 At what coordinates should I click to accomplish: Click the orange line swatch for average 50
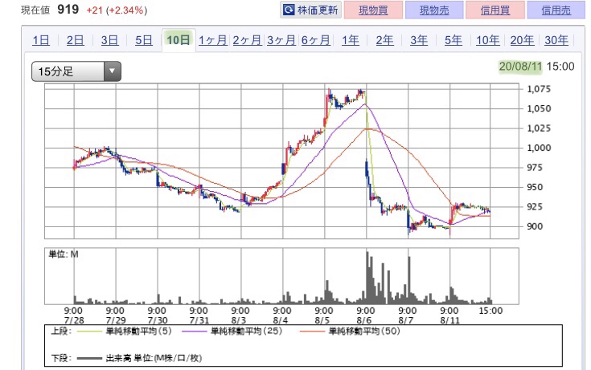coord(312,331)
